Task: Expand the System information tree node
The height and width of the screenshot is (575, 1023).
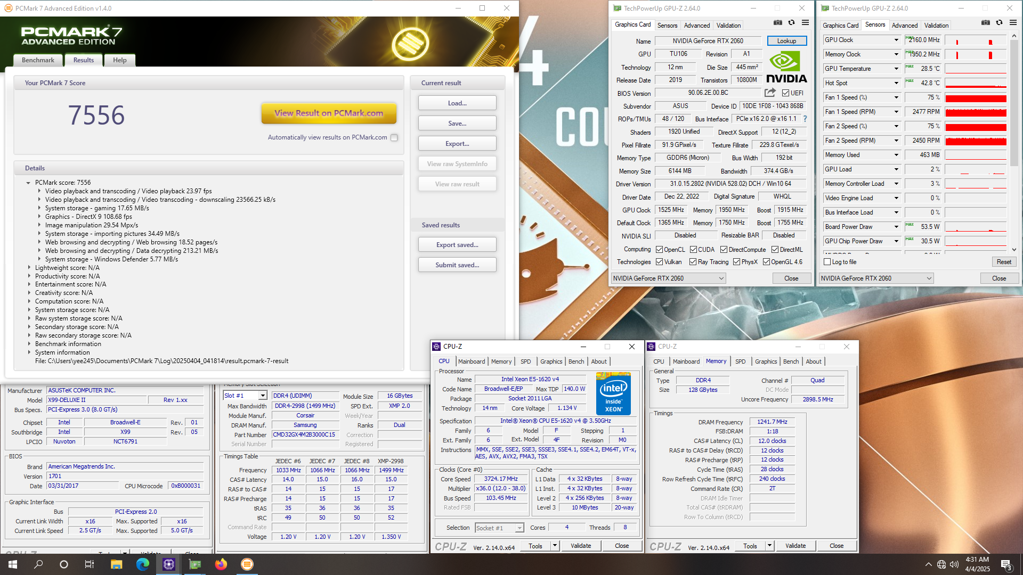Action: pos(29,352)
